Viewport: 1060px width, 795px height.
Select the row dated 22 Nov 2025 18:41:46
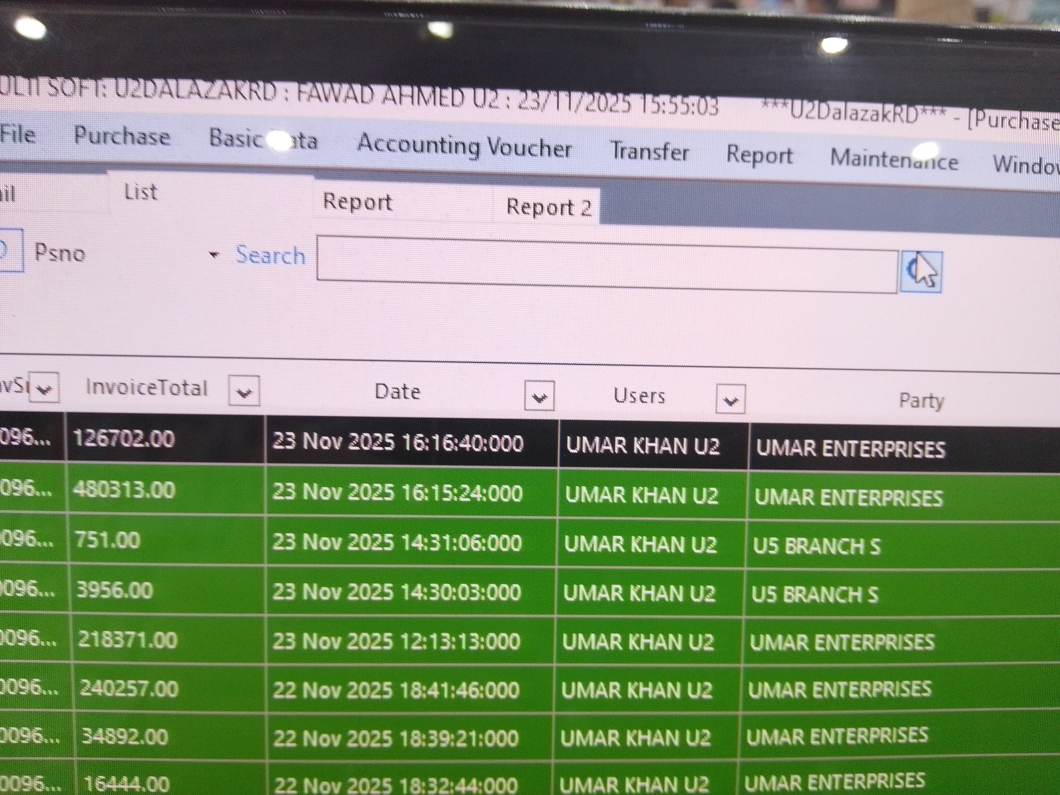click(x=396, y=690)
